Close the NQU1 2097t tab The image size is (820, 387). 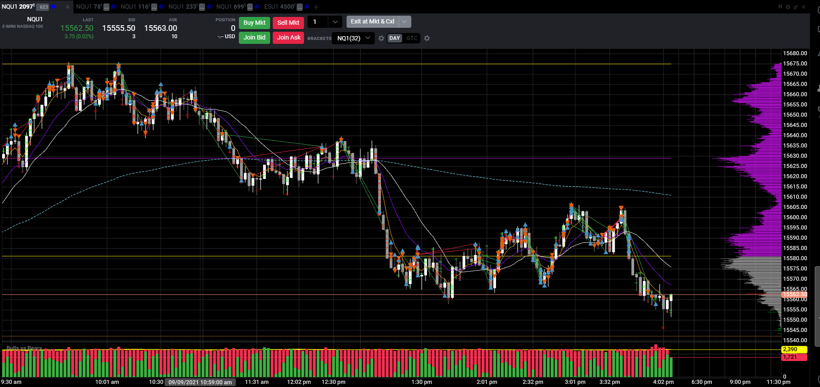[68, 7]
